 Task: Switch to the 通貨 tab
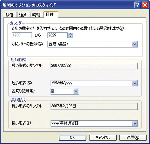tap(24, 15)
